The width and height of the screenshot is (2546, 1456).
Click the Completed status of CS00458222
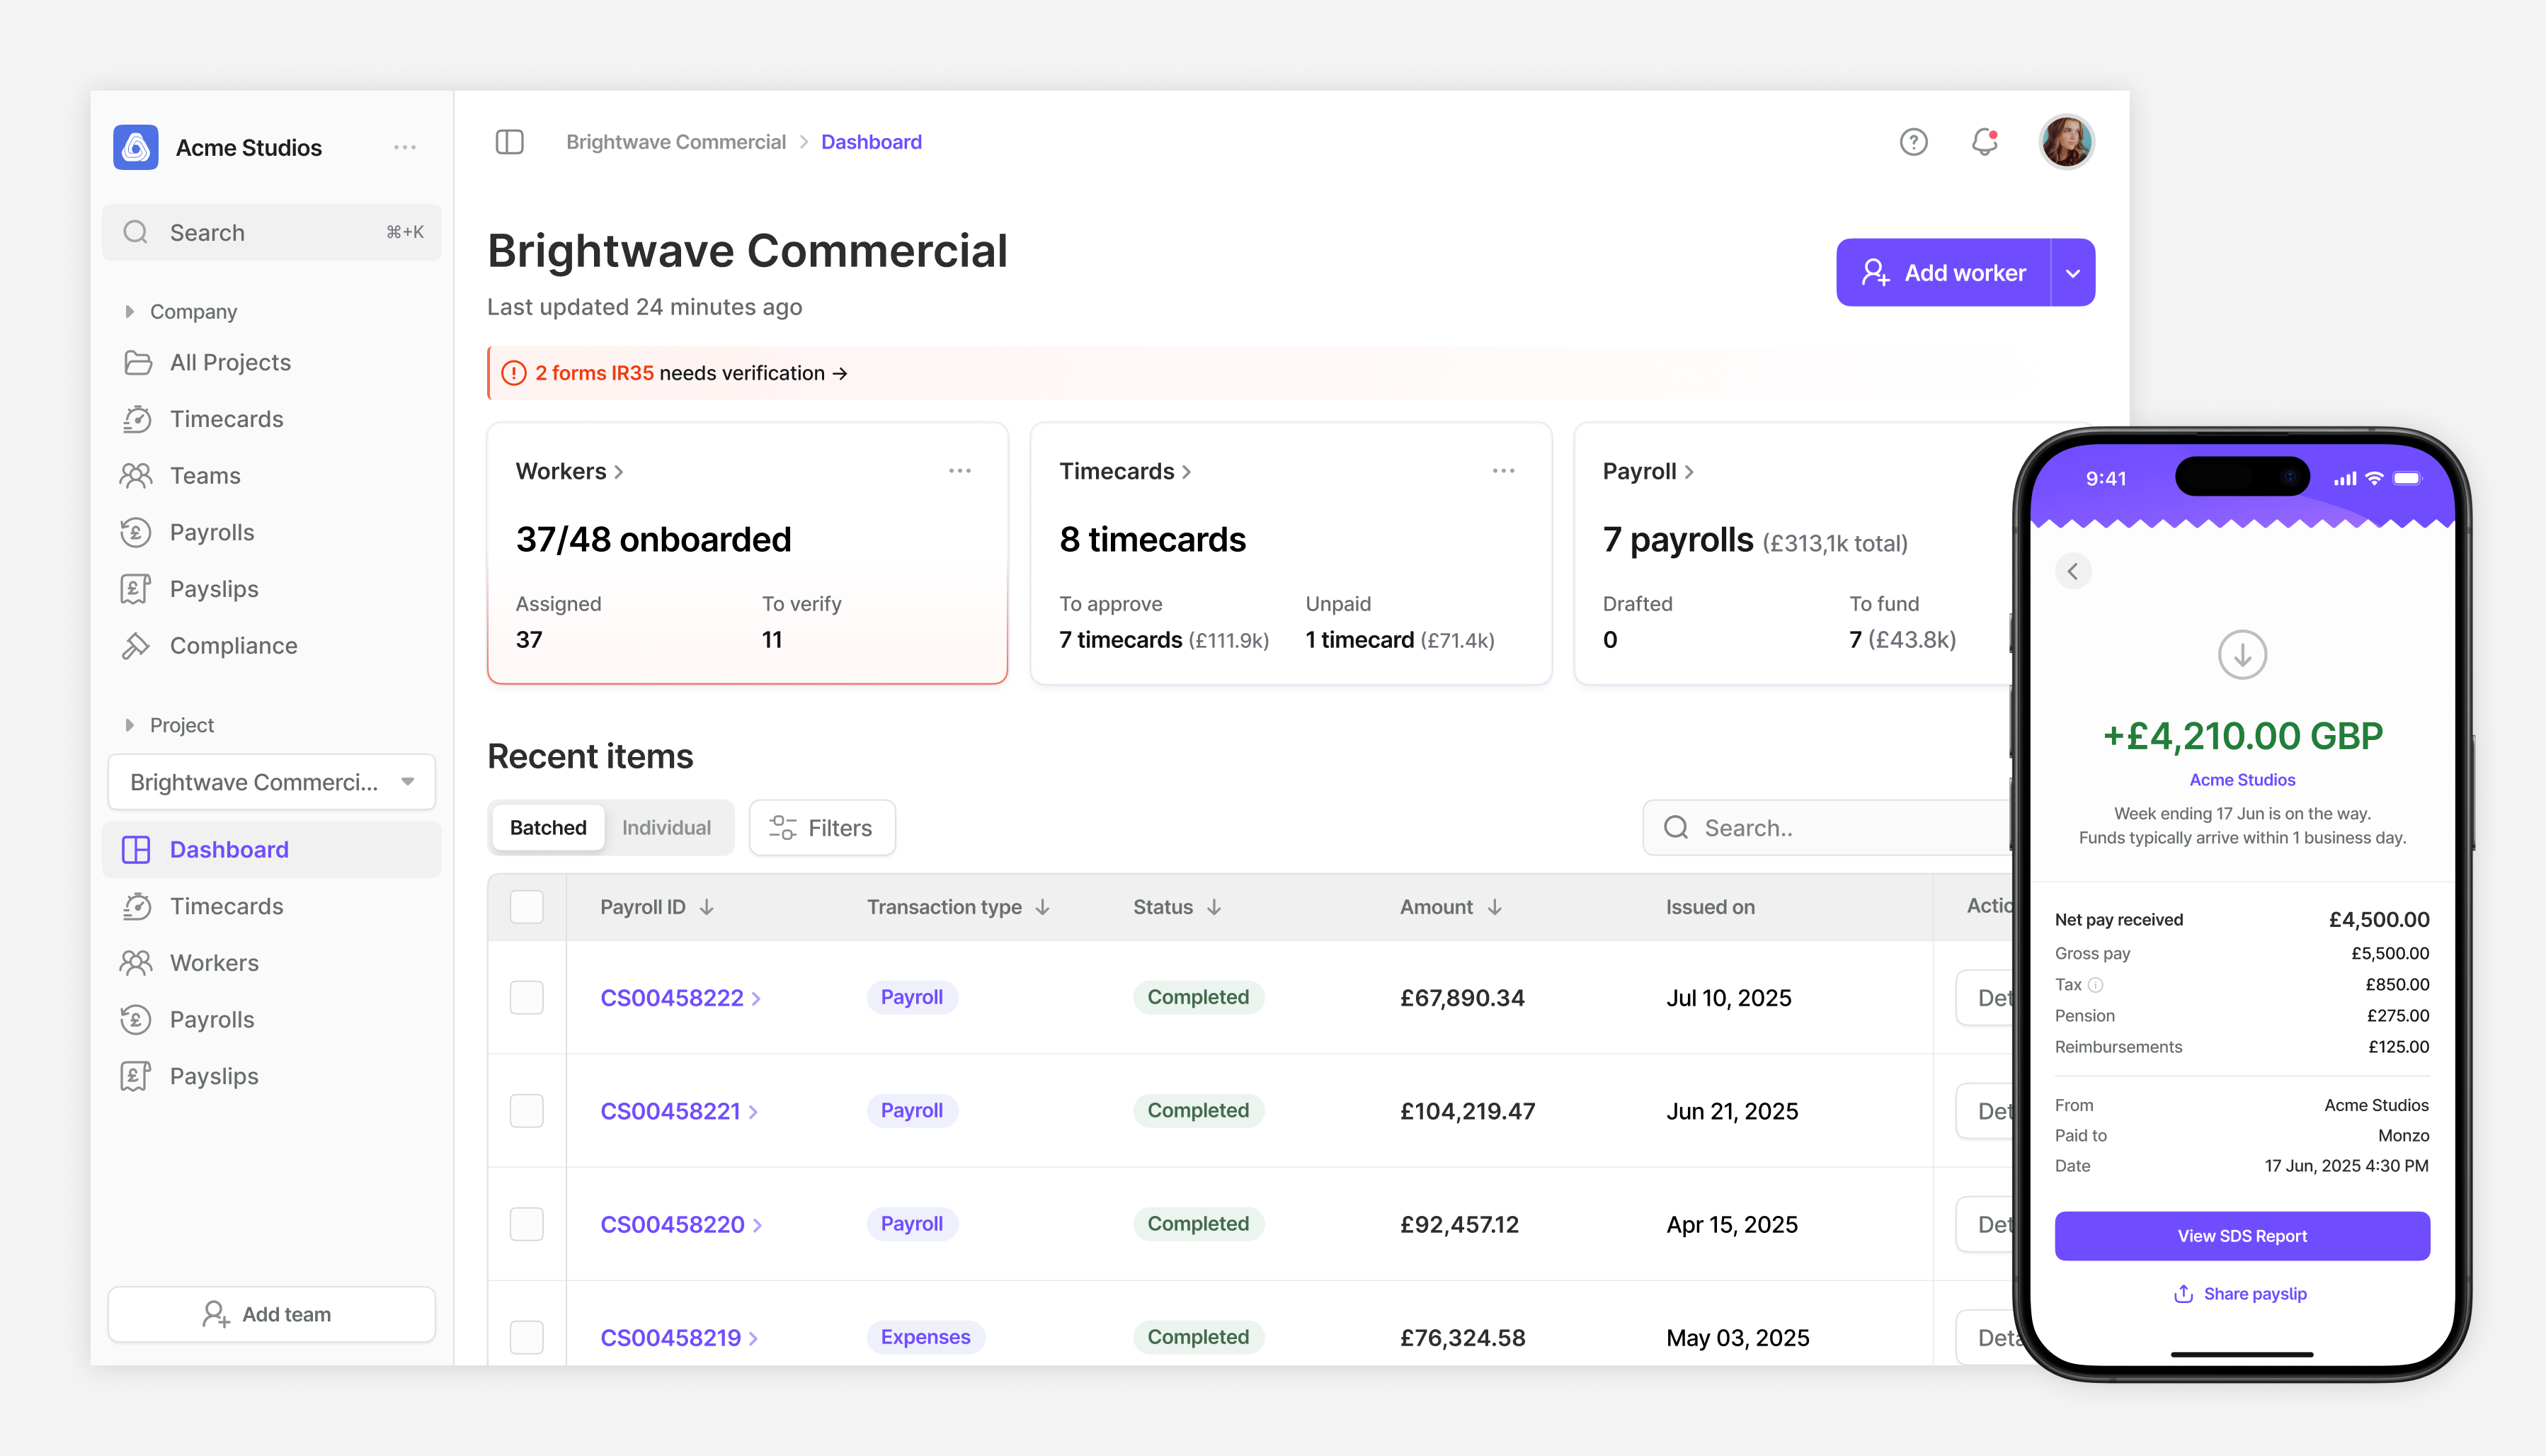click(1197, 997)
